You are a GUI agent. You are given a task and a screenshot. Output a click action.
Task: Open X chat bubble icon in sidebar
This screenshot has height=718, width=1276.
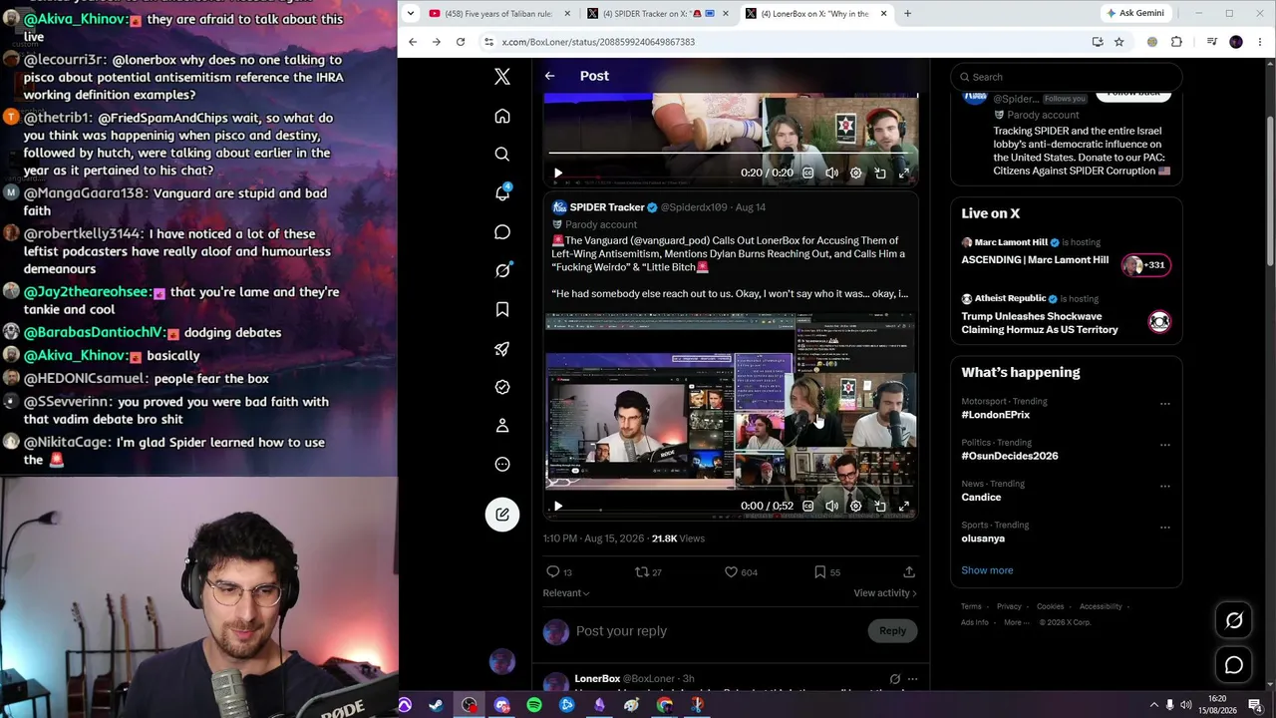click(x=502, y=232)
